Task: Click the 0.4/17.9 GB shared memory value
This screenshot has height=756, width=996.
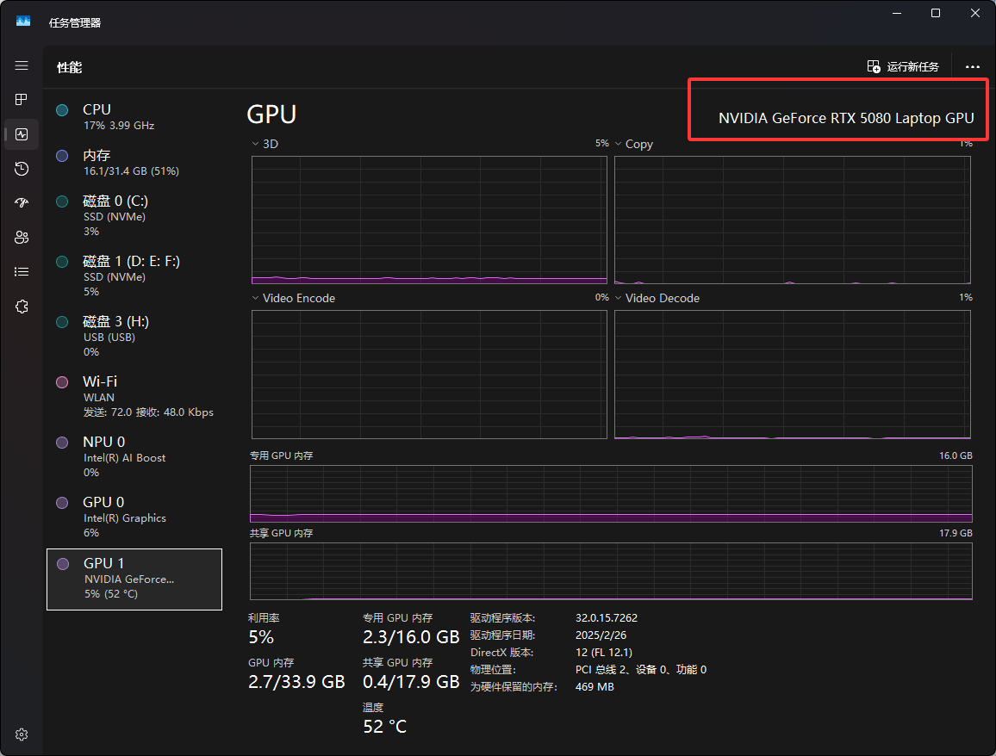Action: pos(411,682)
